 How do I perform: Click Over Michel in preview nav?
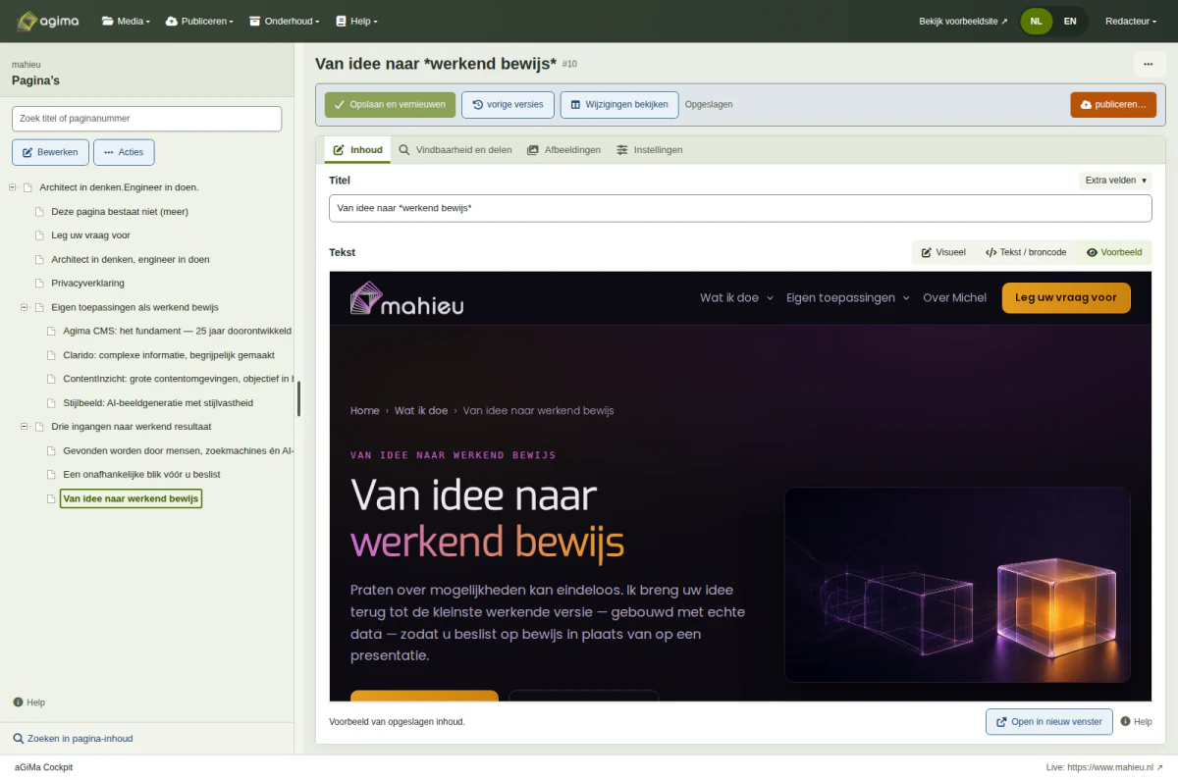pyautogui.click(x=954, y=297)
